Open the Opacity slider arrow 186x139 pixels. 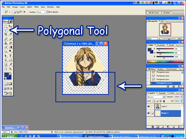pos(182,97)
